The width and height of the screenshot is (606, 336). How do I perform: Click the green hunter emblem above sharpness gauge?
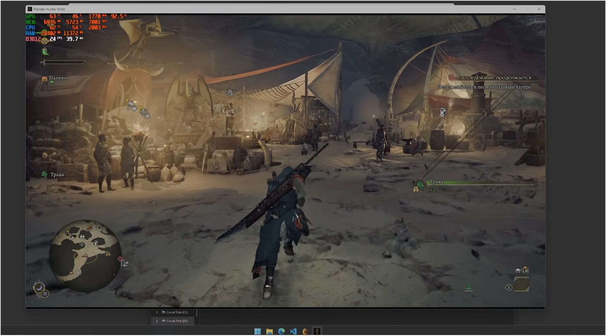click(x=45, y=51)
